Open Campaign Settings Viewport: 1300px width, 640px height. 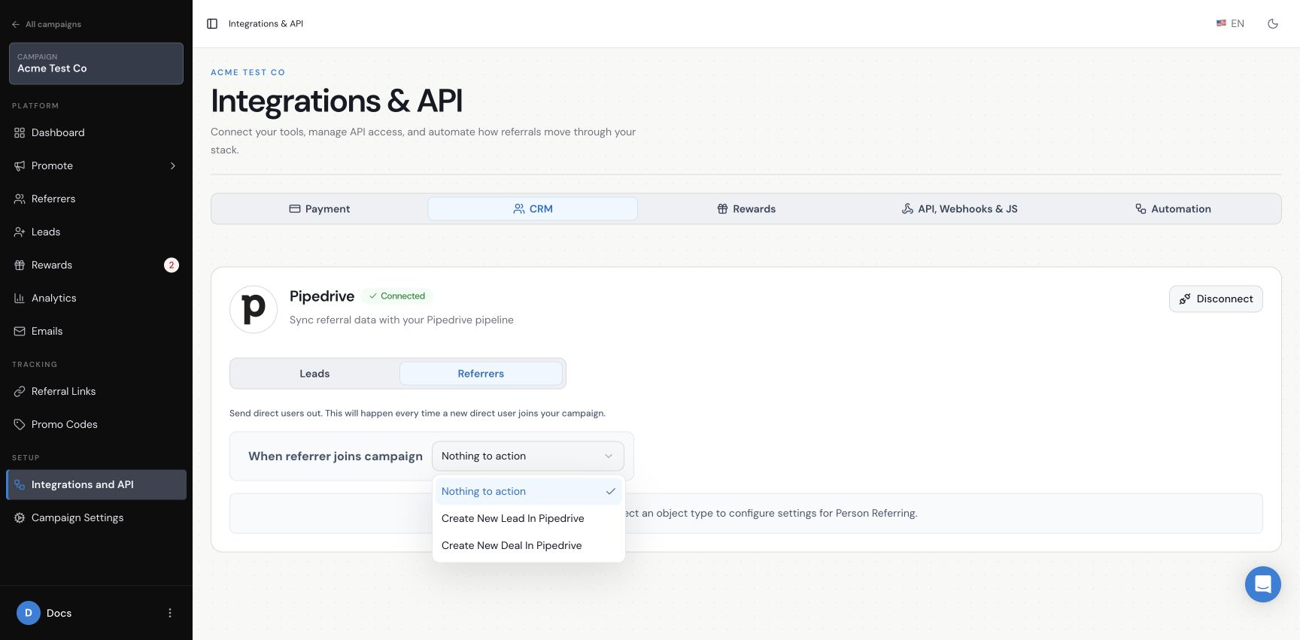96,517
